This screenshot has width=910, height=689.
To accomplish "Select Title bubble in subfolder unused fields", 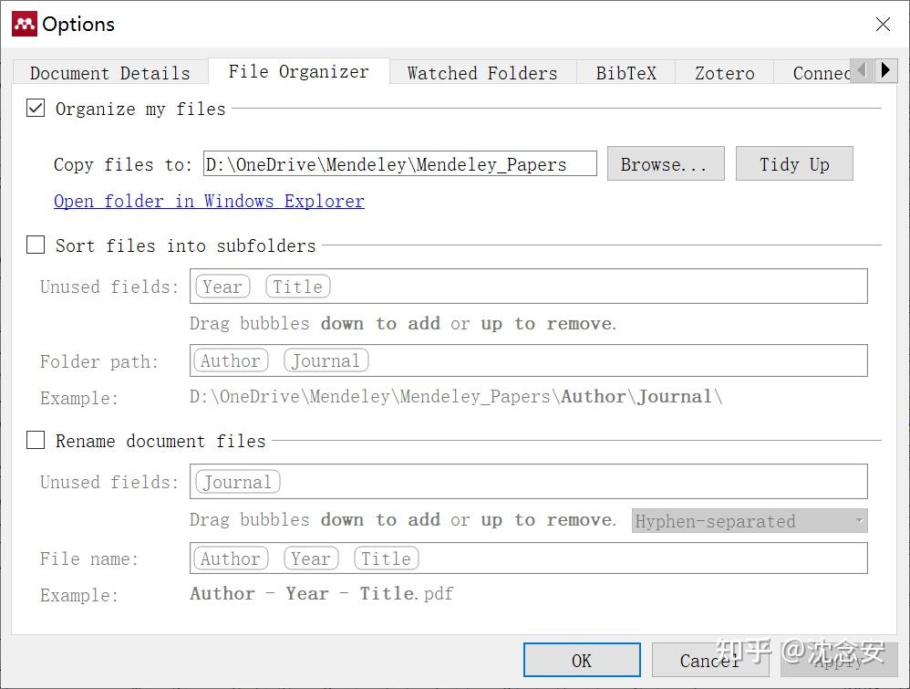I will (298, 287).
